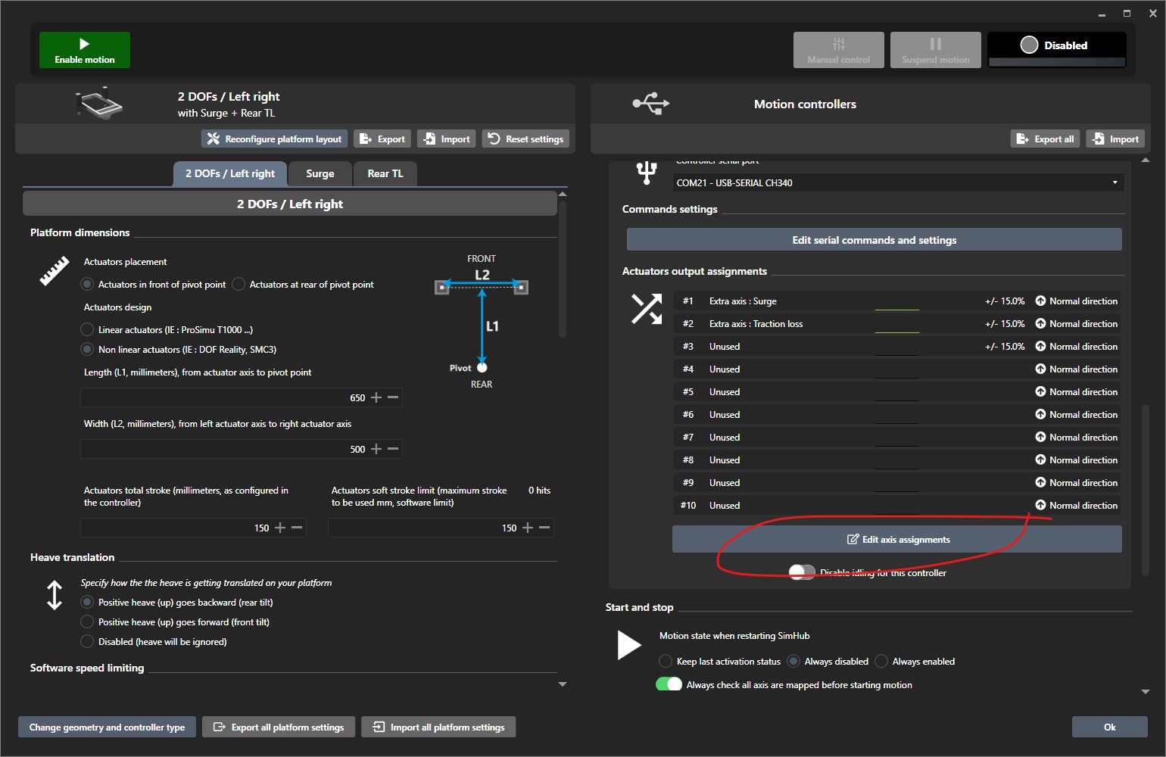Click the Enable motion play button
Image resolution: width=1166 pixels, height=757 pixels.
85,50
